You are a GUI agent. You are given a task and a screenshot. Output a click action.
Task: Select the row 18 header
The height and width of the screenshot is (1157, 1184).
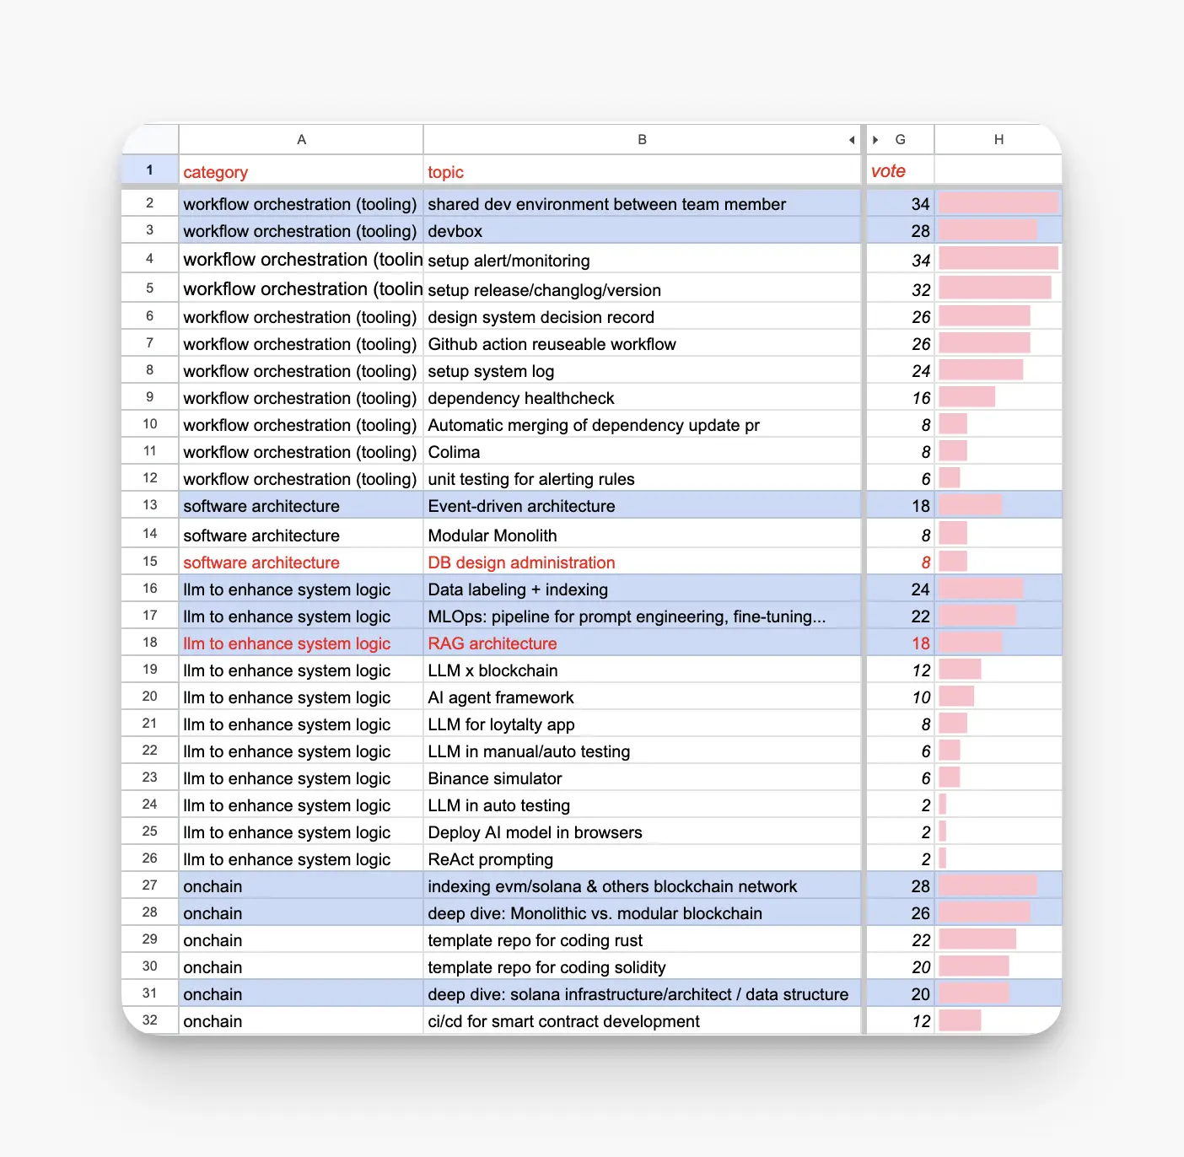tap(150, 643)
